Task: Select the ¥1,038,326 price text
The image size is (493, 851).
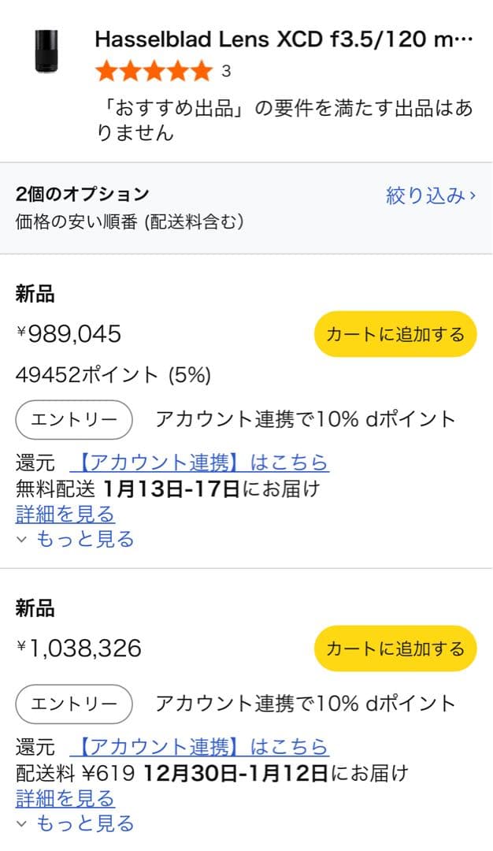Action: click(x=80, y=648)
